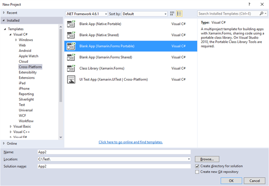269x186 pixels.
Task: Click the template tree scrollbar thumb
Action: pos(61,65)
